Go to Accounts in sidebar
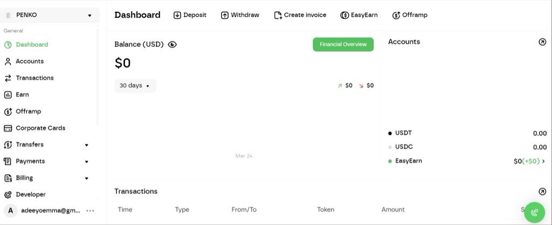Image resolution: width=552 pixels, height=225 pixels. [x=30, y=61]
